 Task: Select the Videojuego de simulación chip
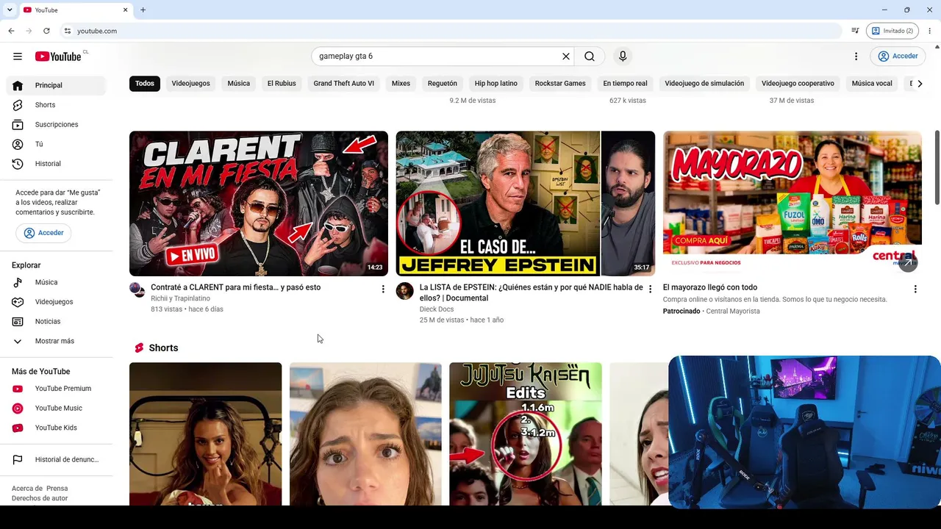(704, 84)
